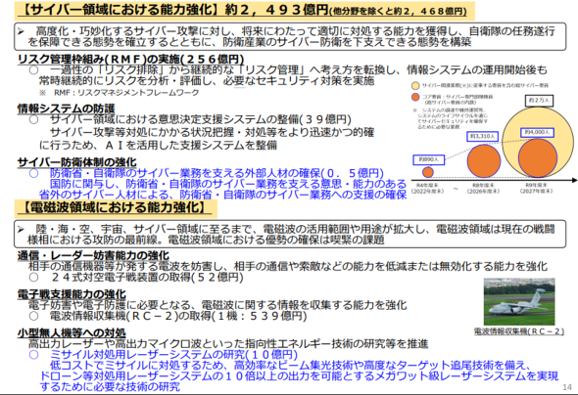Click the page number 14
The width and height of the screenshot is (578, 395).
tap(567, 387)
